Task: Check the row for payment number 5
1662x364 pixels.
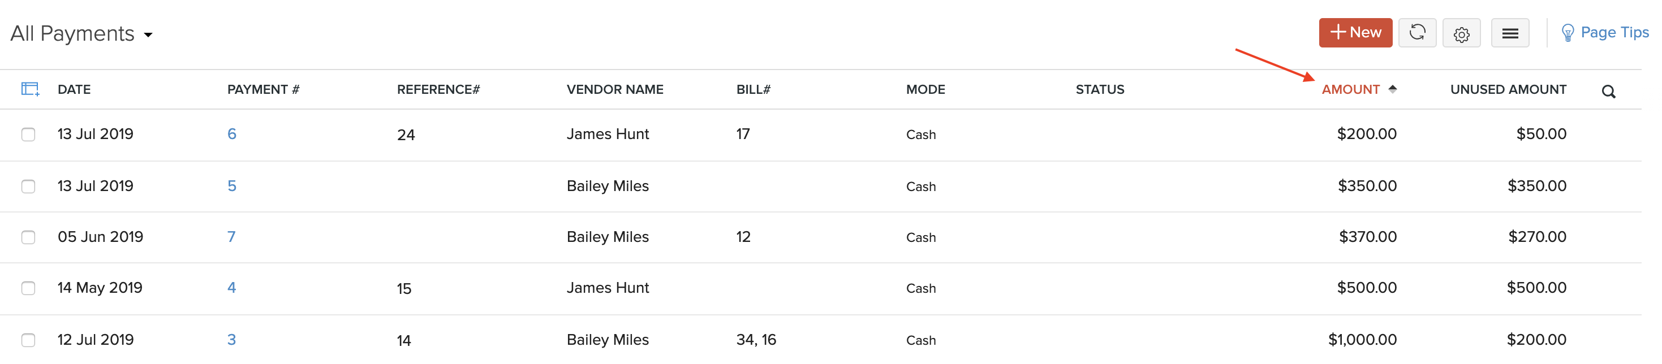Action: [28, 186]
